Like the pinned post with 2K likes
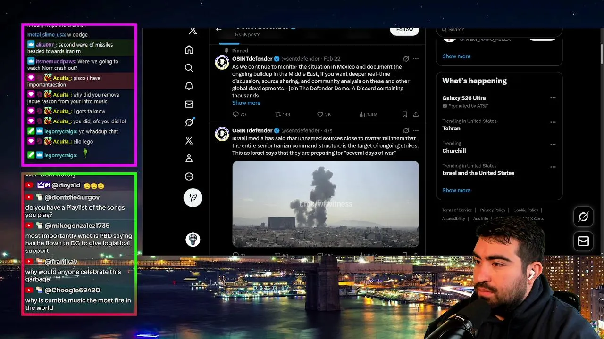 tap(324, 114)
